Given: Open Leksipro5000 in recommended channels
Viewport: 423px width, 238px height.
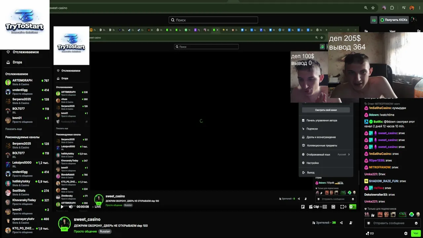Looking at the screenshot, I should tap(27, 164).
